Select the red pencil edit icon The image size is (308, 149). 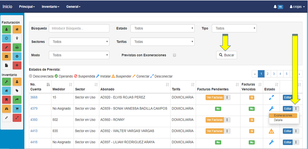click(6, 47)
